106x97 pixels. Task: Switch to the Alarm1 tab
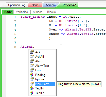click(x=36, y=5)
